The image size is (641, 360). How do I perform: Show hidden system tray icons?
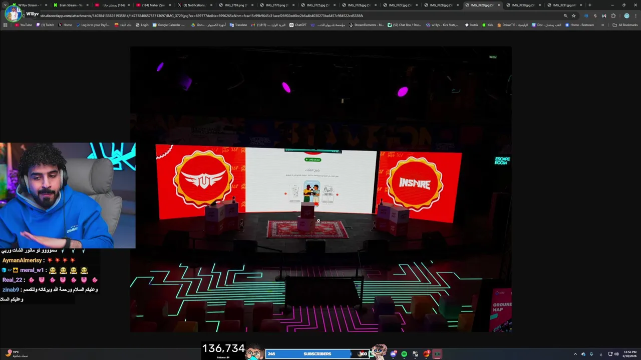pos(575,354)
